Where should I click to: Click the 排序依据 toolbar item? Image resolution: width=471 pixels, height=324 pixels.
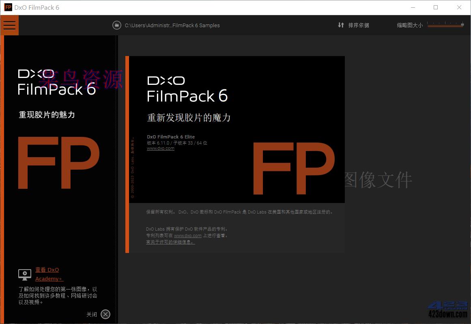pos(358,25)
